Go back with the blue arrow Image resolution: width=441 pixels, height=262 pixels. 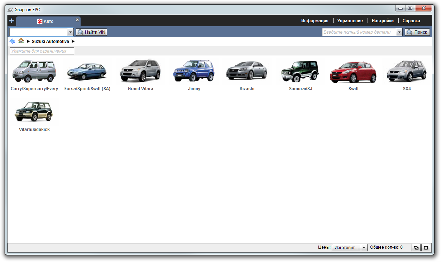(12, 41)
